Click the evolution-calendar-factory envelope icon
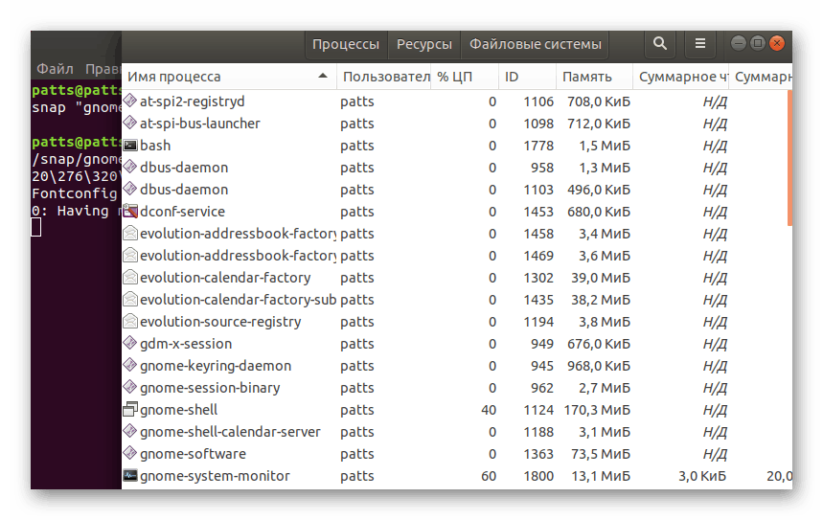This screenshot has height=520, width=823. point(130,278)
